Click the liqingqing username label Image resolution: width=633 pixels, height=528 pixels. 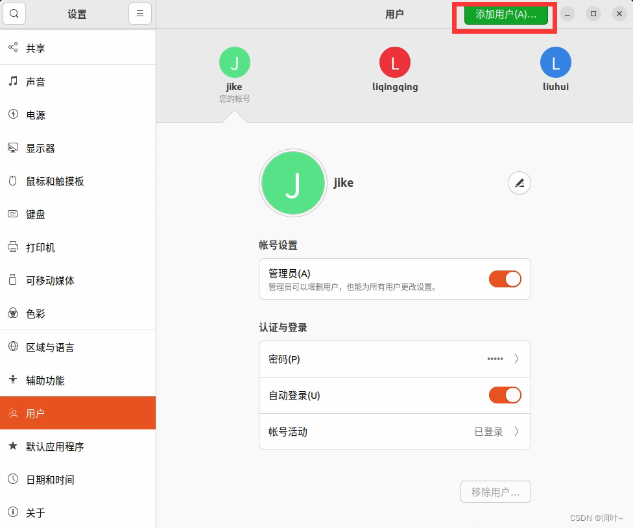click(395, 87)
